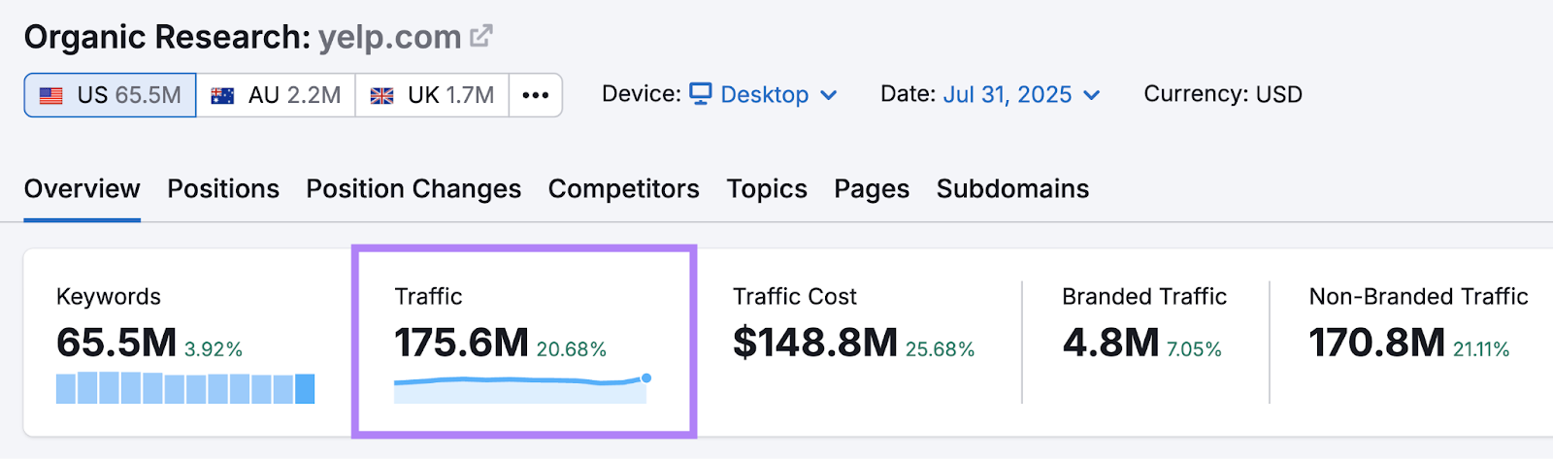Viewport: 1553px width, 459px height.
Task: Click the Traffic Cost $148.8M value
Action: point(815,343)
